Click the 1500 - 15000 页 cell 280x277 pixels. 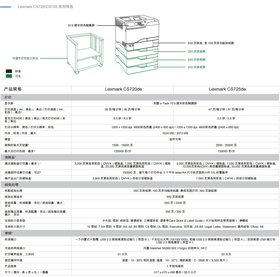(122, 145)
